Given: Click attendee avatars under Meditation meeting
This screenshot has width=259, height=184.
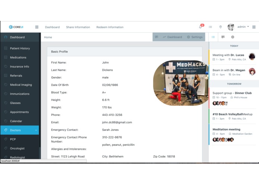Looking at the screenshot, I should tap(223, 140).
